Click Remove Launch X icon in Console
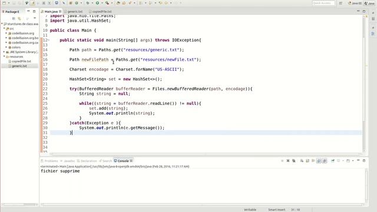 [x=288, y=161]
